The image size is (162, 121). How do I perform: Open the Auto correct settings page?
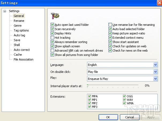click(x=22, y=50)
